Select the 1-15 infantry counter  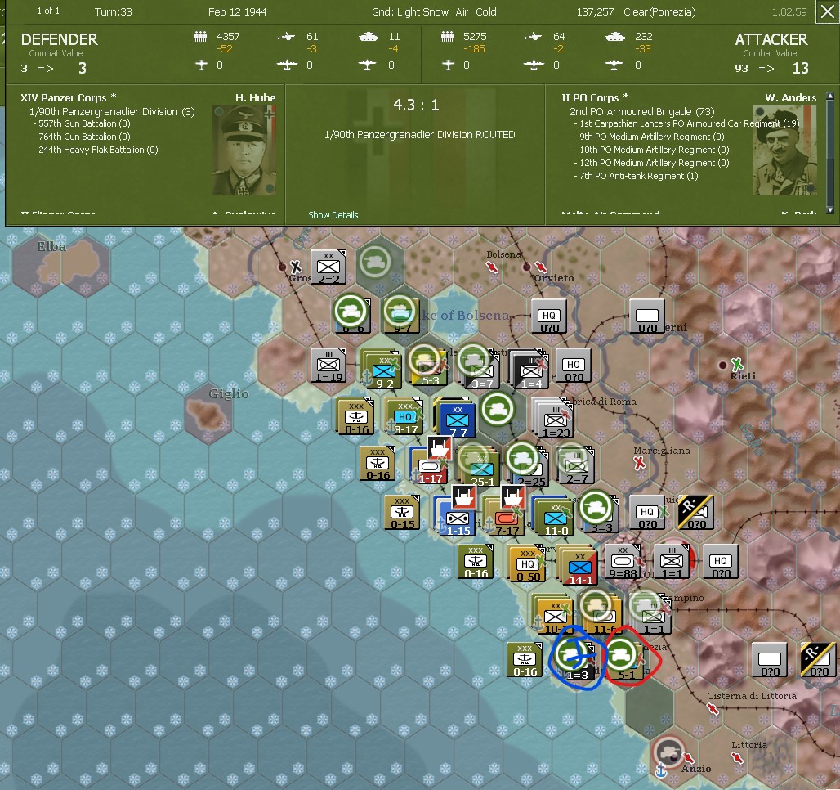pyautogui.click(x=457, y=518)
